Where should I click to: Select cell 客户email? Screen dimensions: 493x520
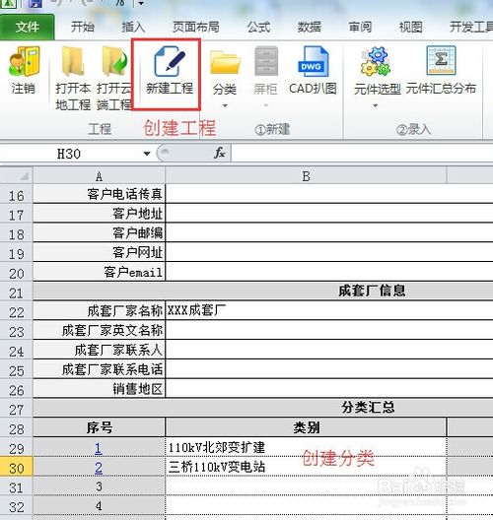tap(99, 272)
